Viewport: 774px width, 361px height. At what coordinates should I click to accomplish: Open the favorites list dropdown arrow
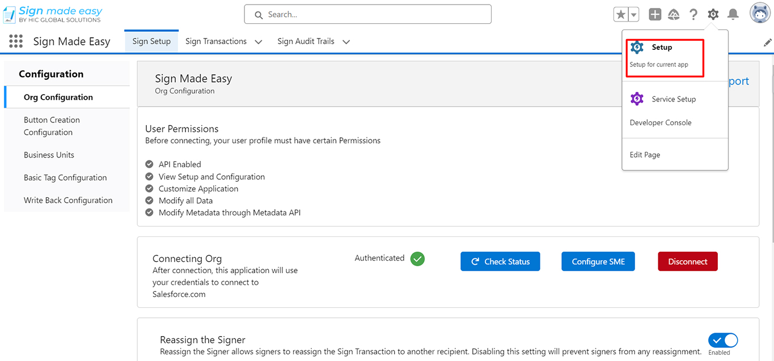click(x=633, y=14)
